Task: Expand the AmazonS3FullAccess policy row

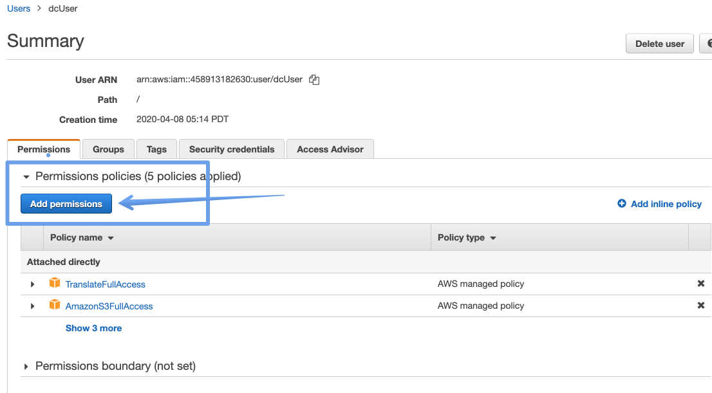Action: (x=32, y=306)
